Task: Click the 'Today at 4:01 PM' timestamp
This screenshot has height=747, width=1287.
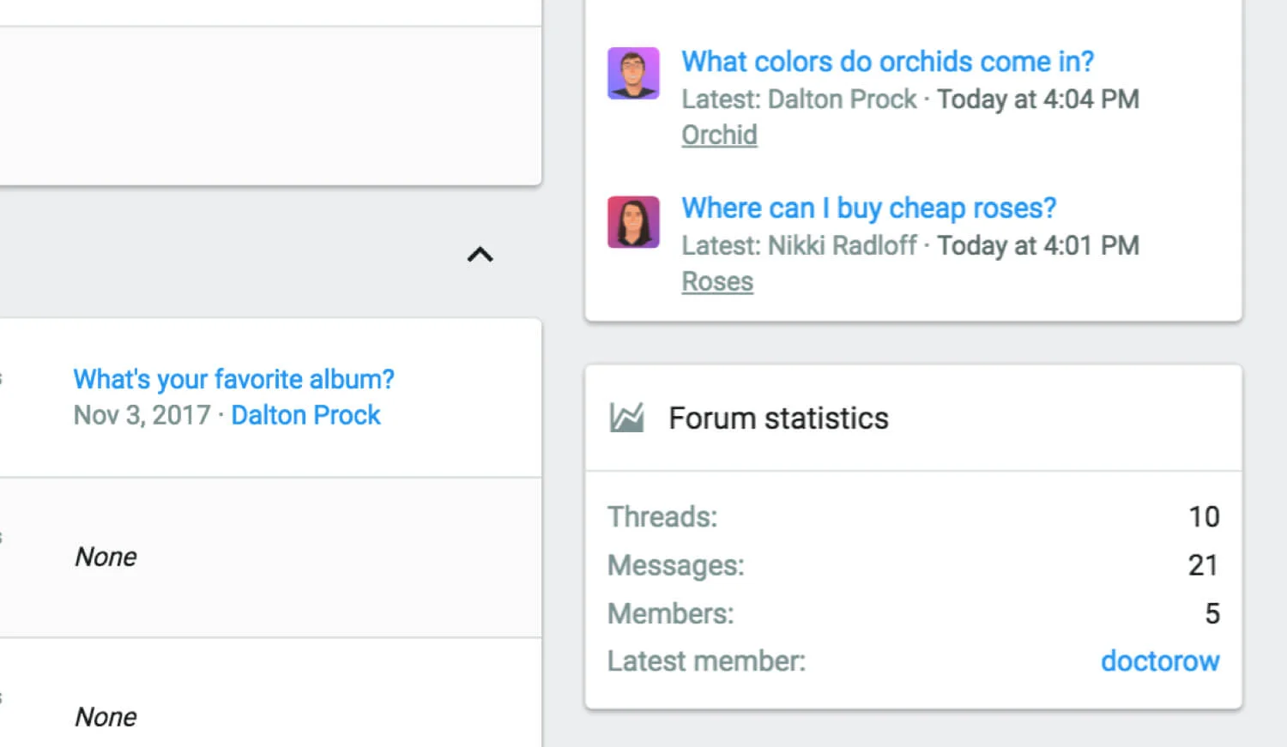Action: (x=1037, y=246)
